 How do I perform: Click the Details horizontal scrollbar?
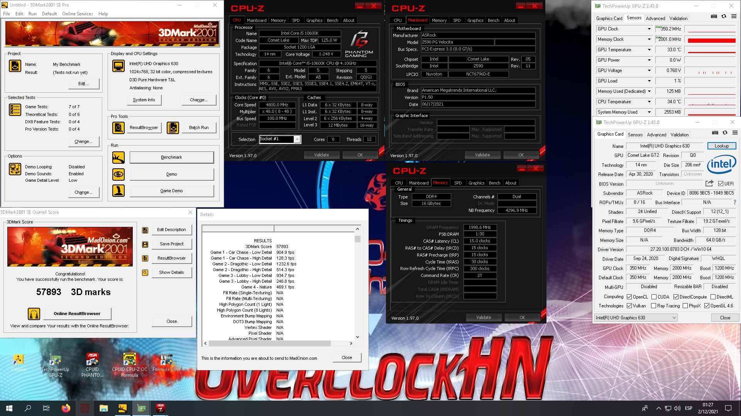tap(278, 344)
